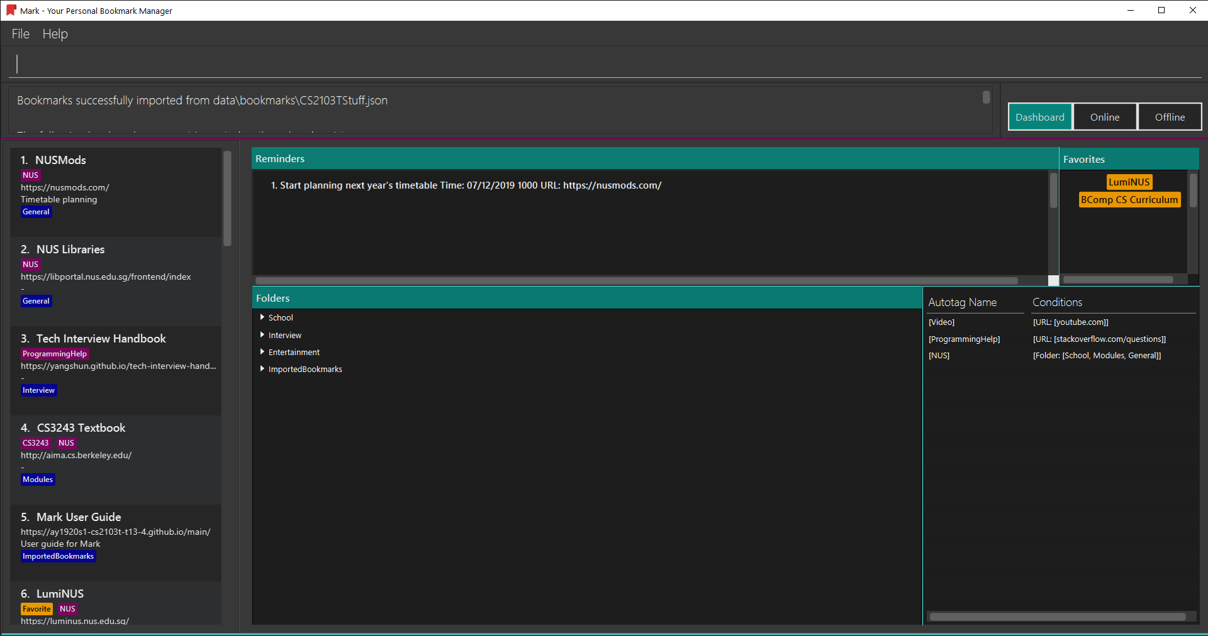This screenshot has width=1208, height=636.
Task: Select the LumiNUS bookmark title in list
Action: (60, 593)
